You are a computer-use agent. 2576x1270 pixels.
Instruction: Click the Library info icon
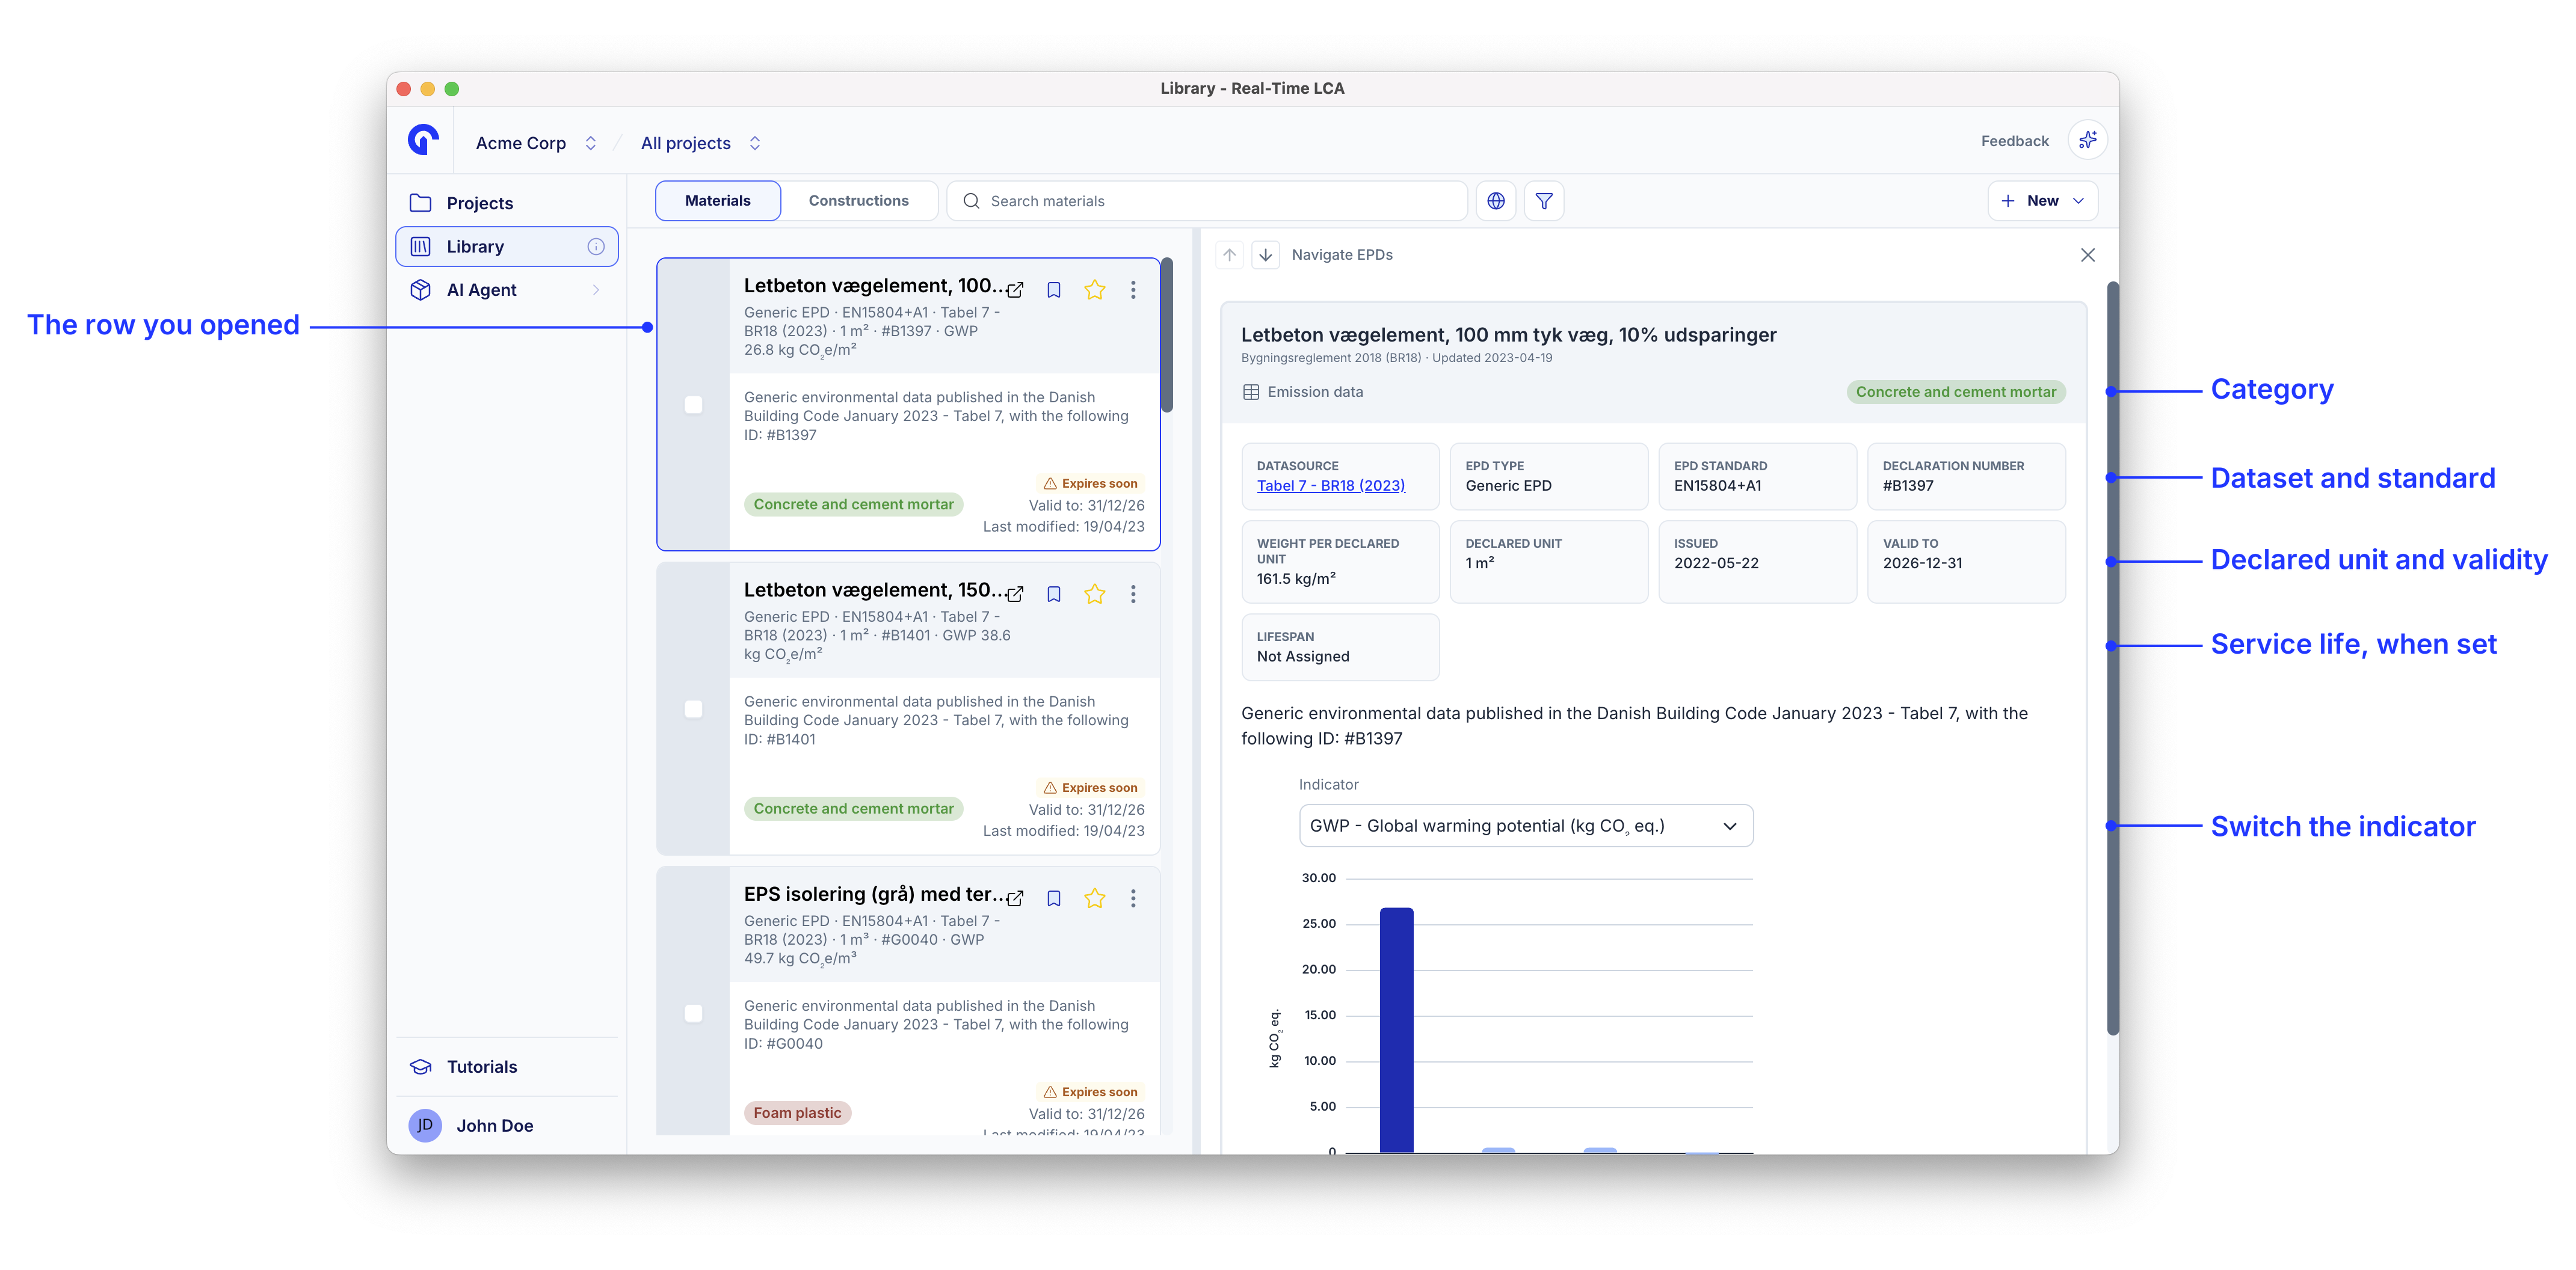tap(596, 247)
